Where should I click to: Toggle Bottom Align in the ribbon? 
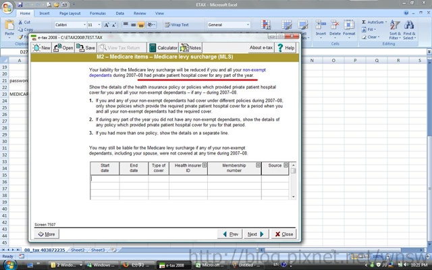(x=141, y=25)
